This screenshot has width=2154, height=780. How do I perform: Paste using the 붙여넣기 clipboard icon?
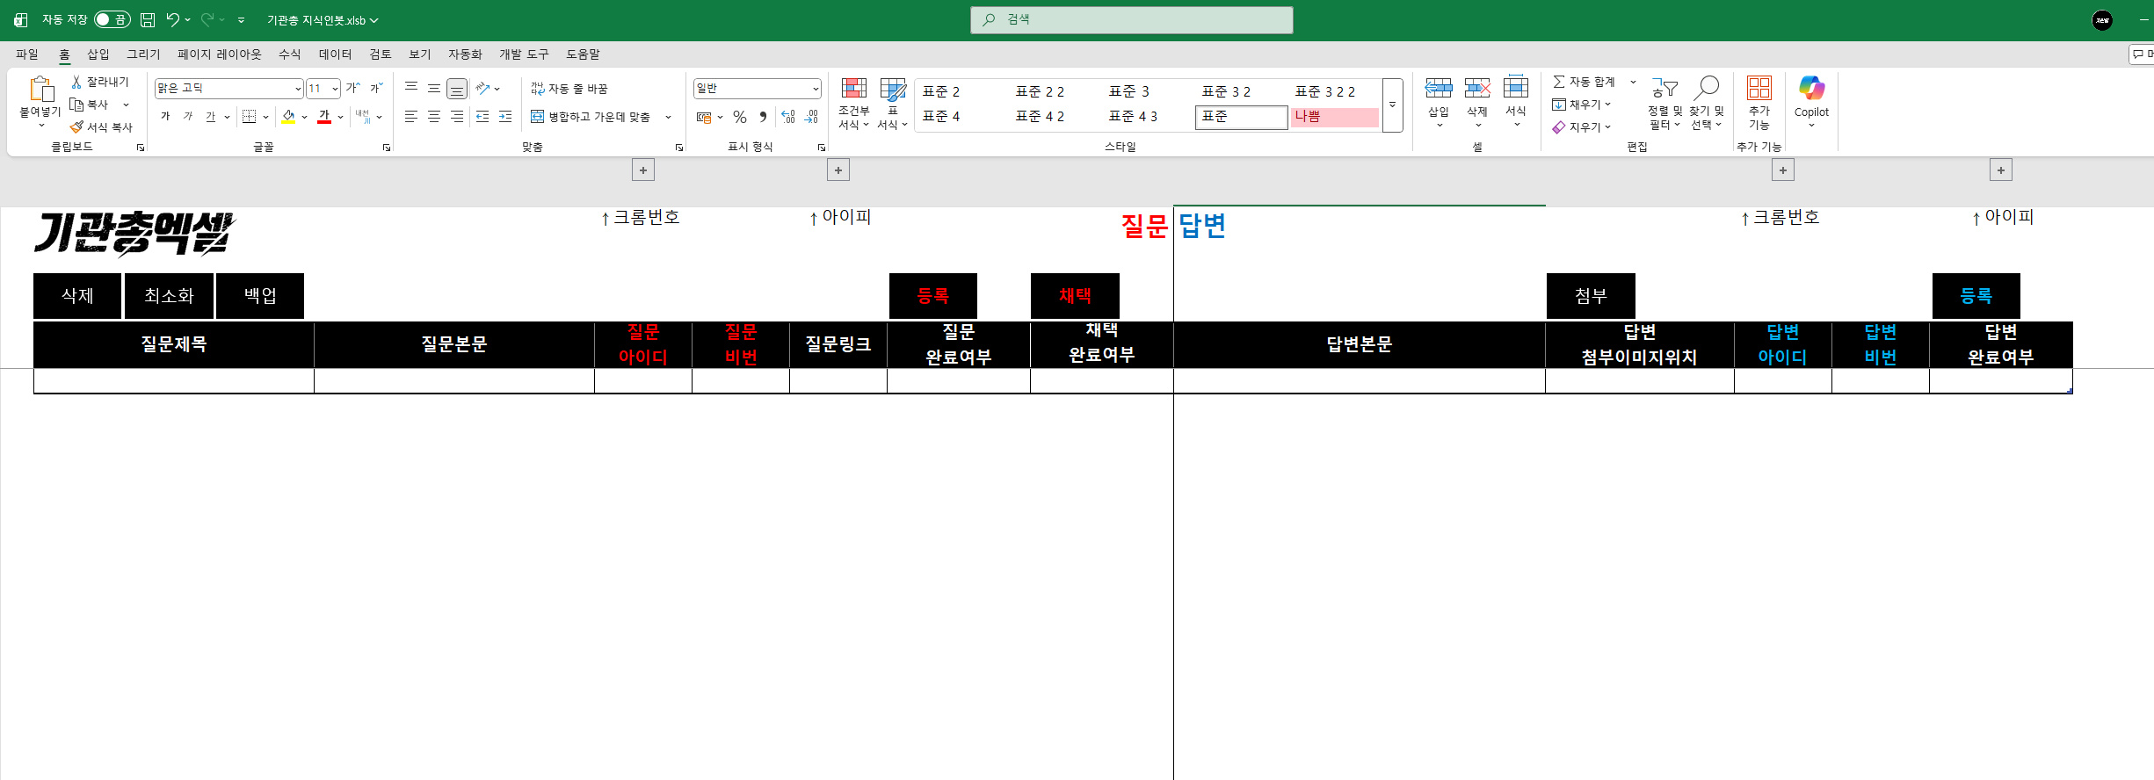[40, 89]
